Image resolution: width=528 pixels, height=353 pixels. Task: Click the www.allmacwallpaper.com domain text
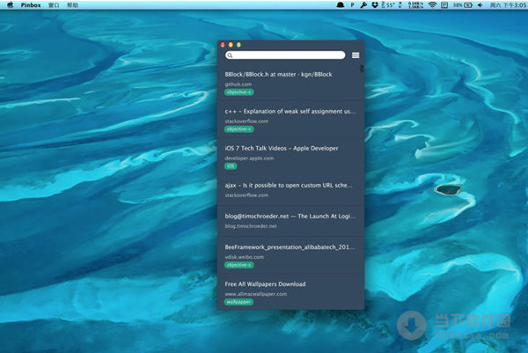256,294
